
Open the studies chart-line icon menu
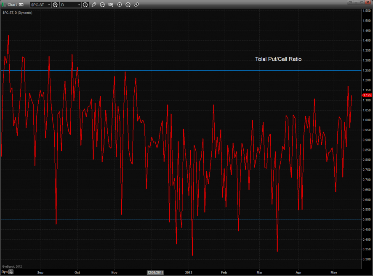pos(102,5)
